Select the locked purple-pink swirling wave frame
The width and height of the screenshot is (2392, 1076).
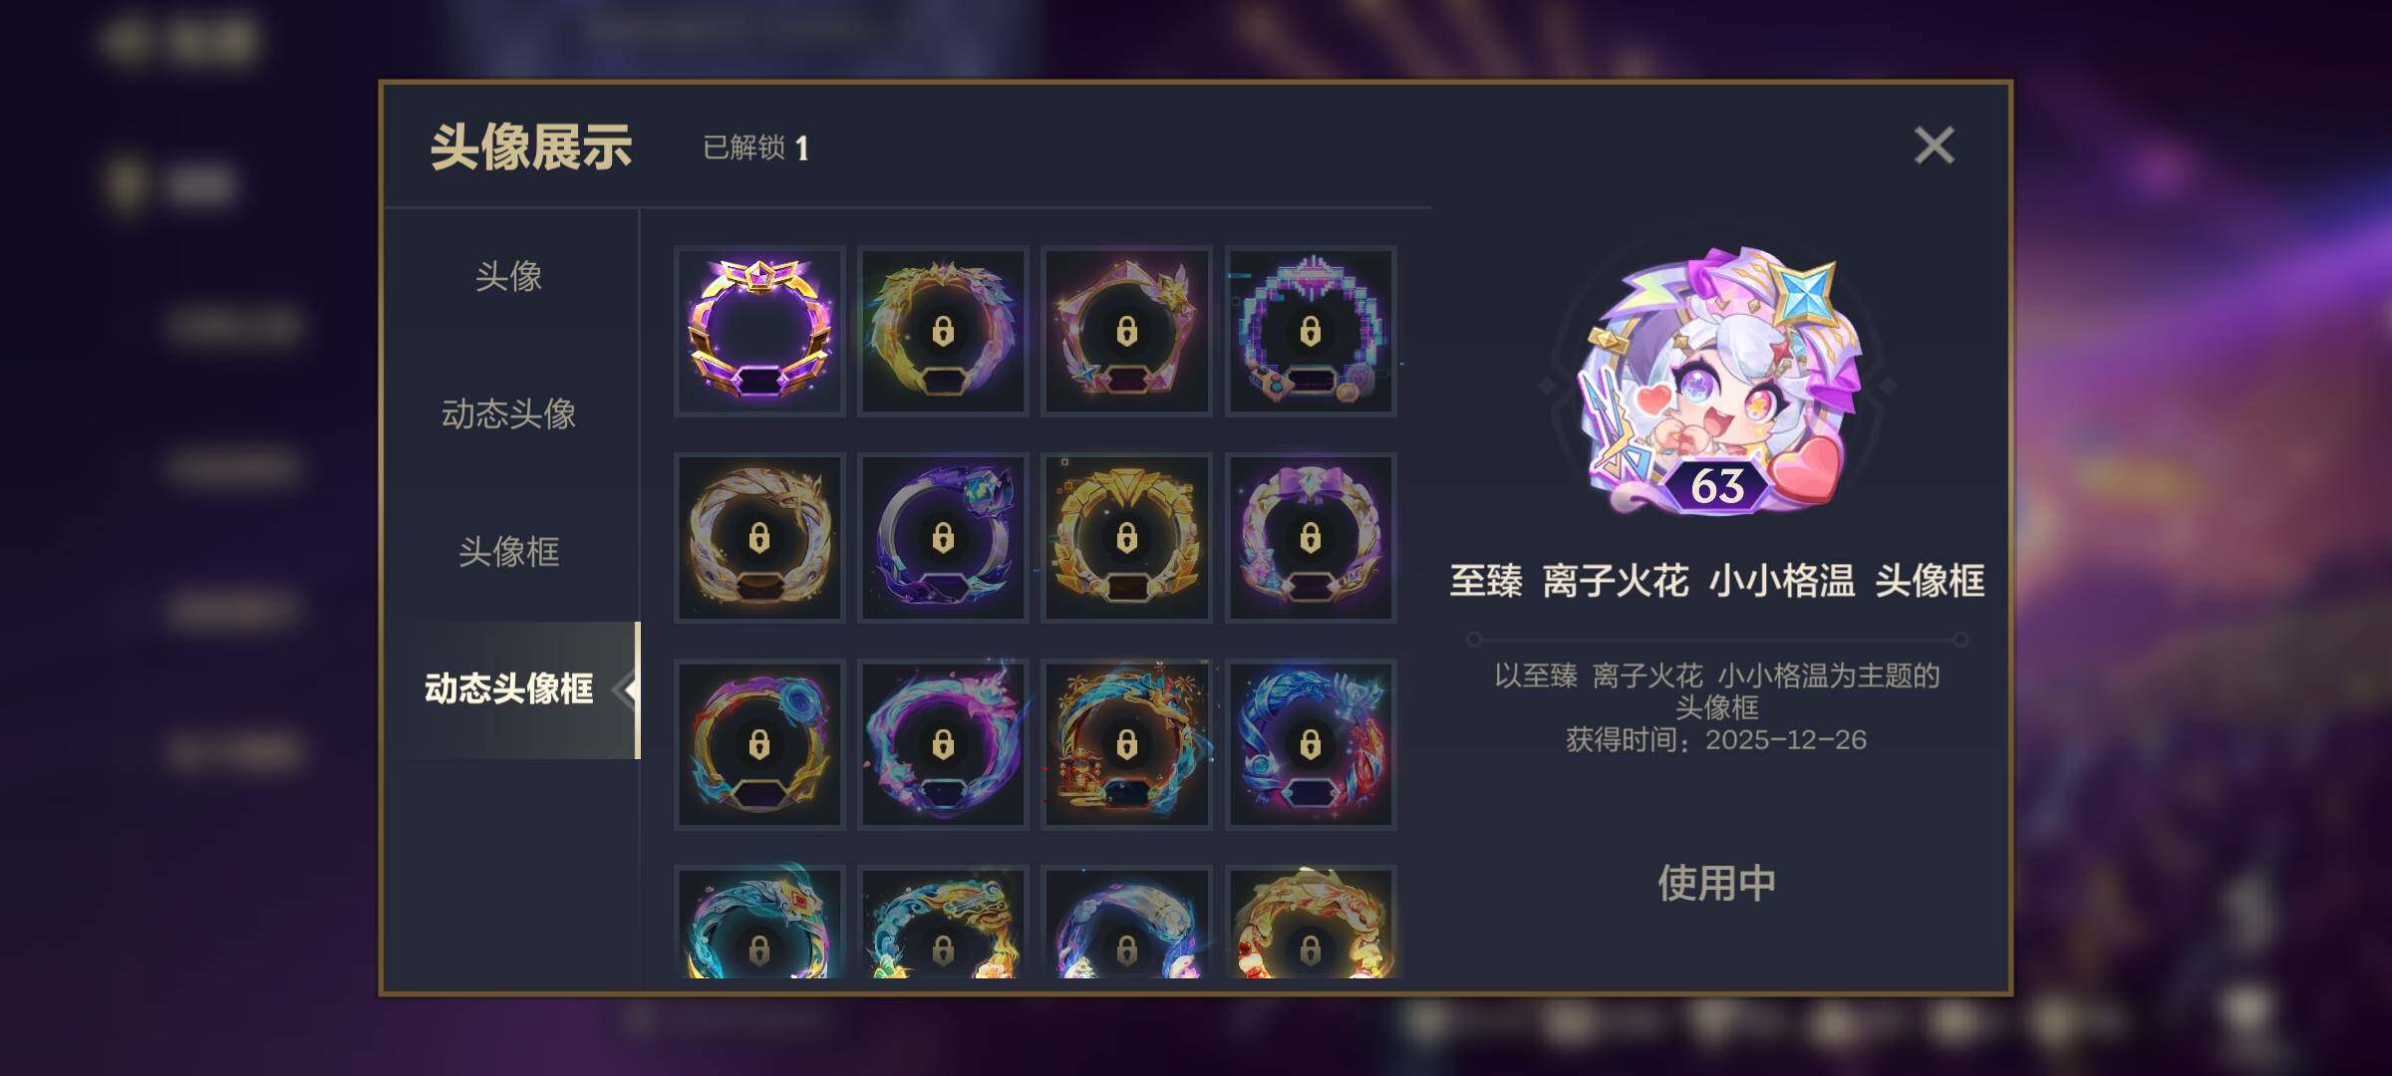pyautogui.click(x=943, y=744)
